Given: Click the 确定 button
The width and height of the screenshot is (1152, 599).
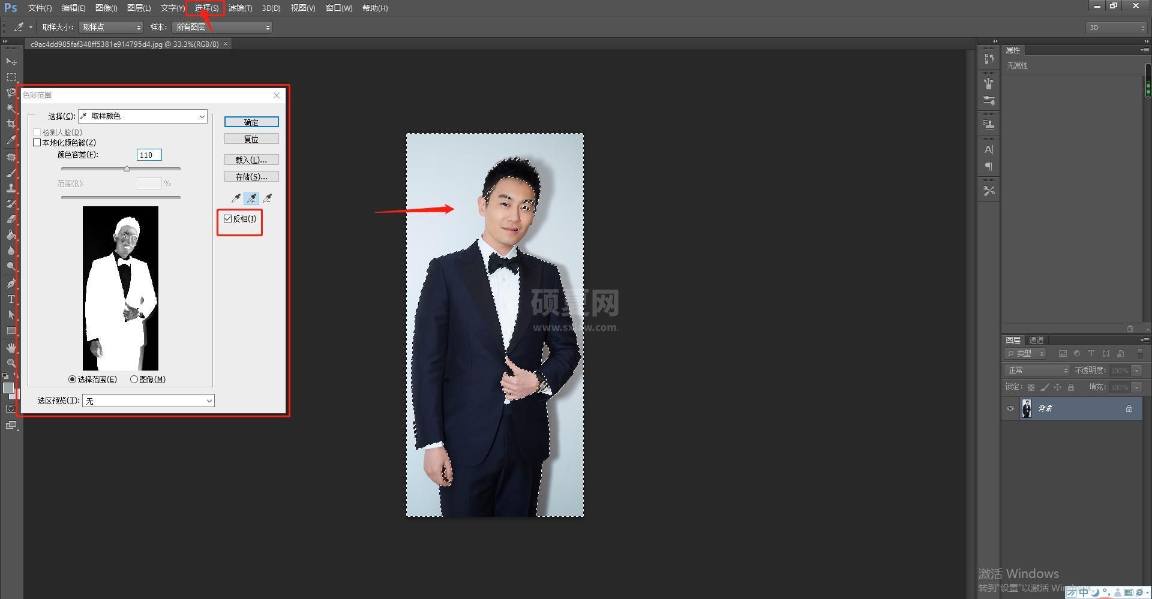Looking at the screenshot, I should tap(251, 122).
